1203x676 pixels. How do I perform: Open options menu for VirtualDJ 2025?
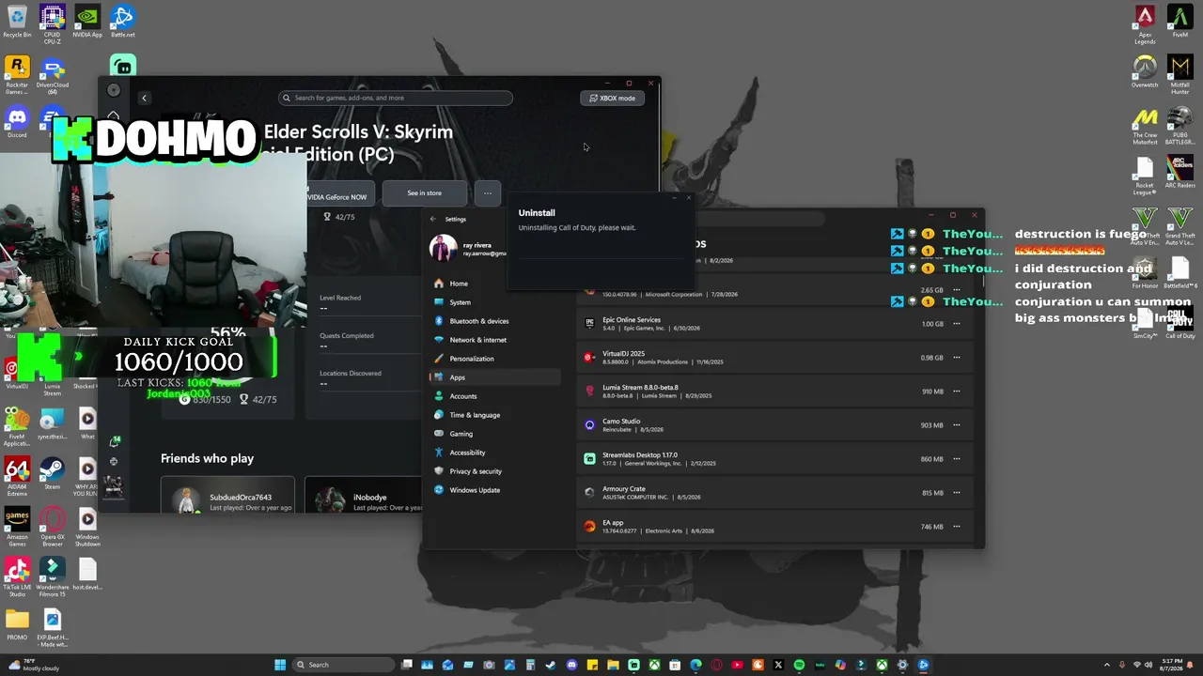(957, 358)
